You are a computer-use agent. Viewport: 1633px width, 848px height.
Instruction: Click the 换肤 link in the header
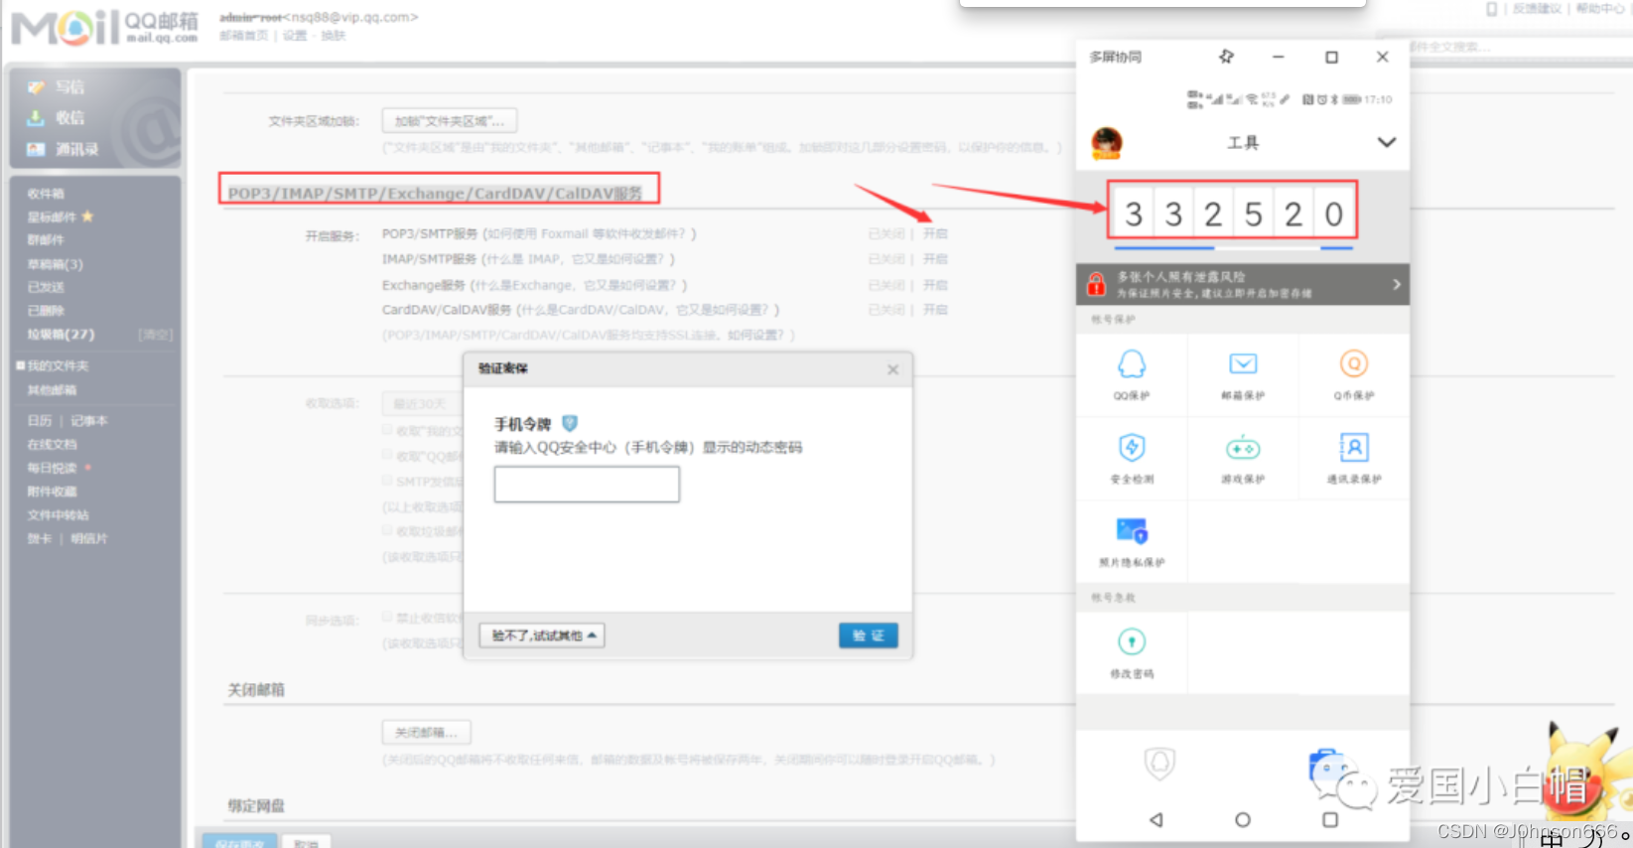[333, 36]
